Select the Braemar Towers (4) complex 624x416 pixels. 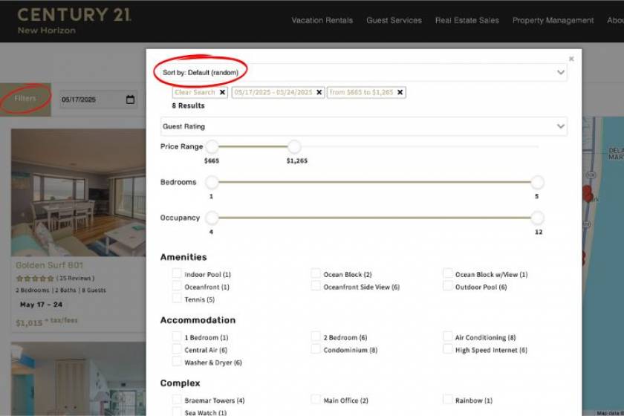click(177, 399)
